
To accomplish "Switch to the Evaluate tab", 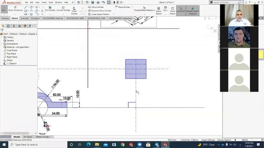I will [x=25, y=18].
